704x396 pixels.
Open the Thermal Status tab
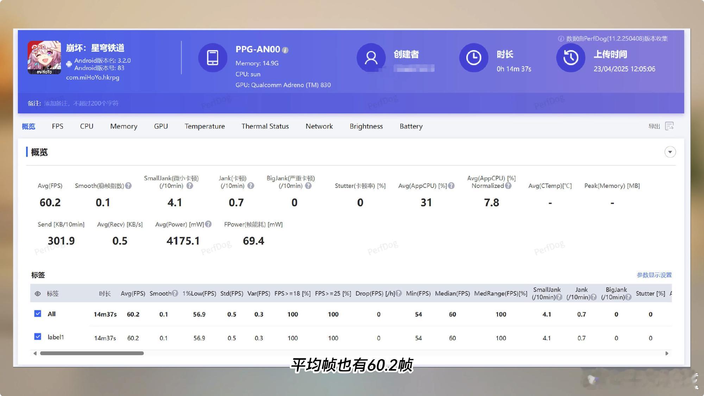265,126
